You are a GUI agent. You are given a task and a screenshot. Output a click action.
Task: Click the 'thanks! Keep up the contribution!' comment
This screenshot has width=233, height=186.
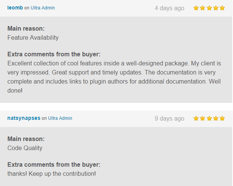[x=51, y=174]
